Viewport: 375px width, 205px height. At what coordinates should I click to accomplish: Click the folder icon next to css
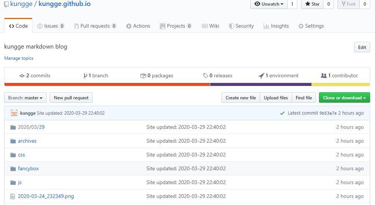[13, 155]
